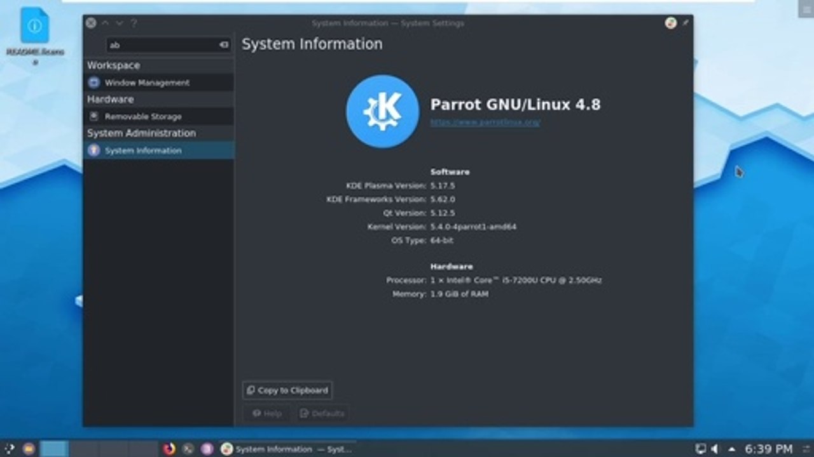
Task: Close the System Settings window
Action: pos(91,23)
